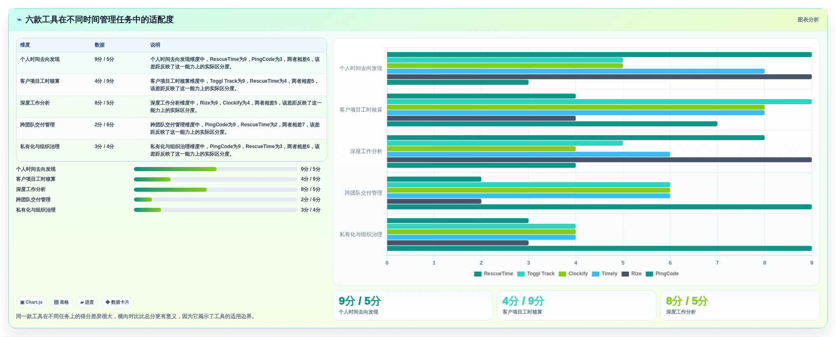This screenshot has height=337, width=836.
Task: Click the title 六款工具在不同时间管理任务中的适配度
Action: click(100, 20)
